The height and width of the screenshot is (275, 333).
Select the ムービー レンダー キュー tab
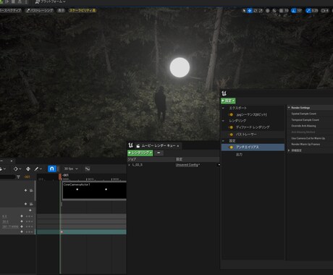coord(158,145)
